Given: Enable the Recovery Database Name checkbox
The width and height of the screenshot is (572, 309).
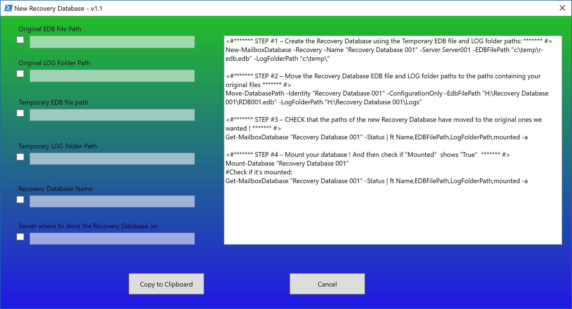Looking at the screenshot, I should coord(20,200).
